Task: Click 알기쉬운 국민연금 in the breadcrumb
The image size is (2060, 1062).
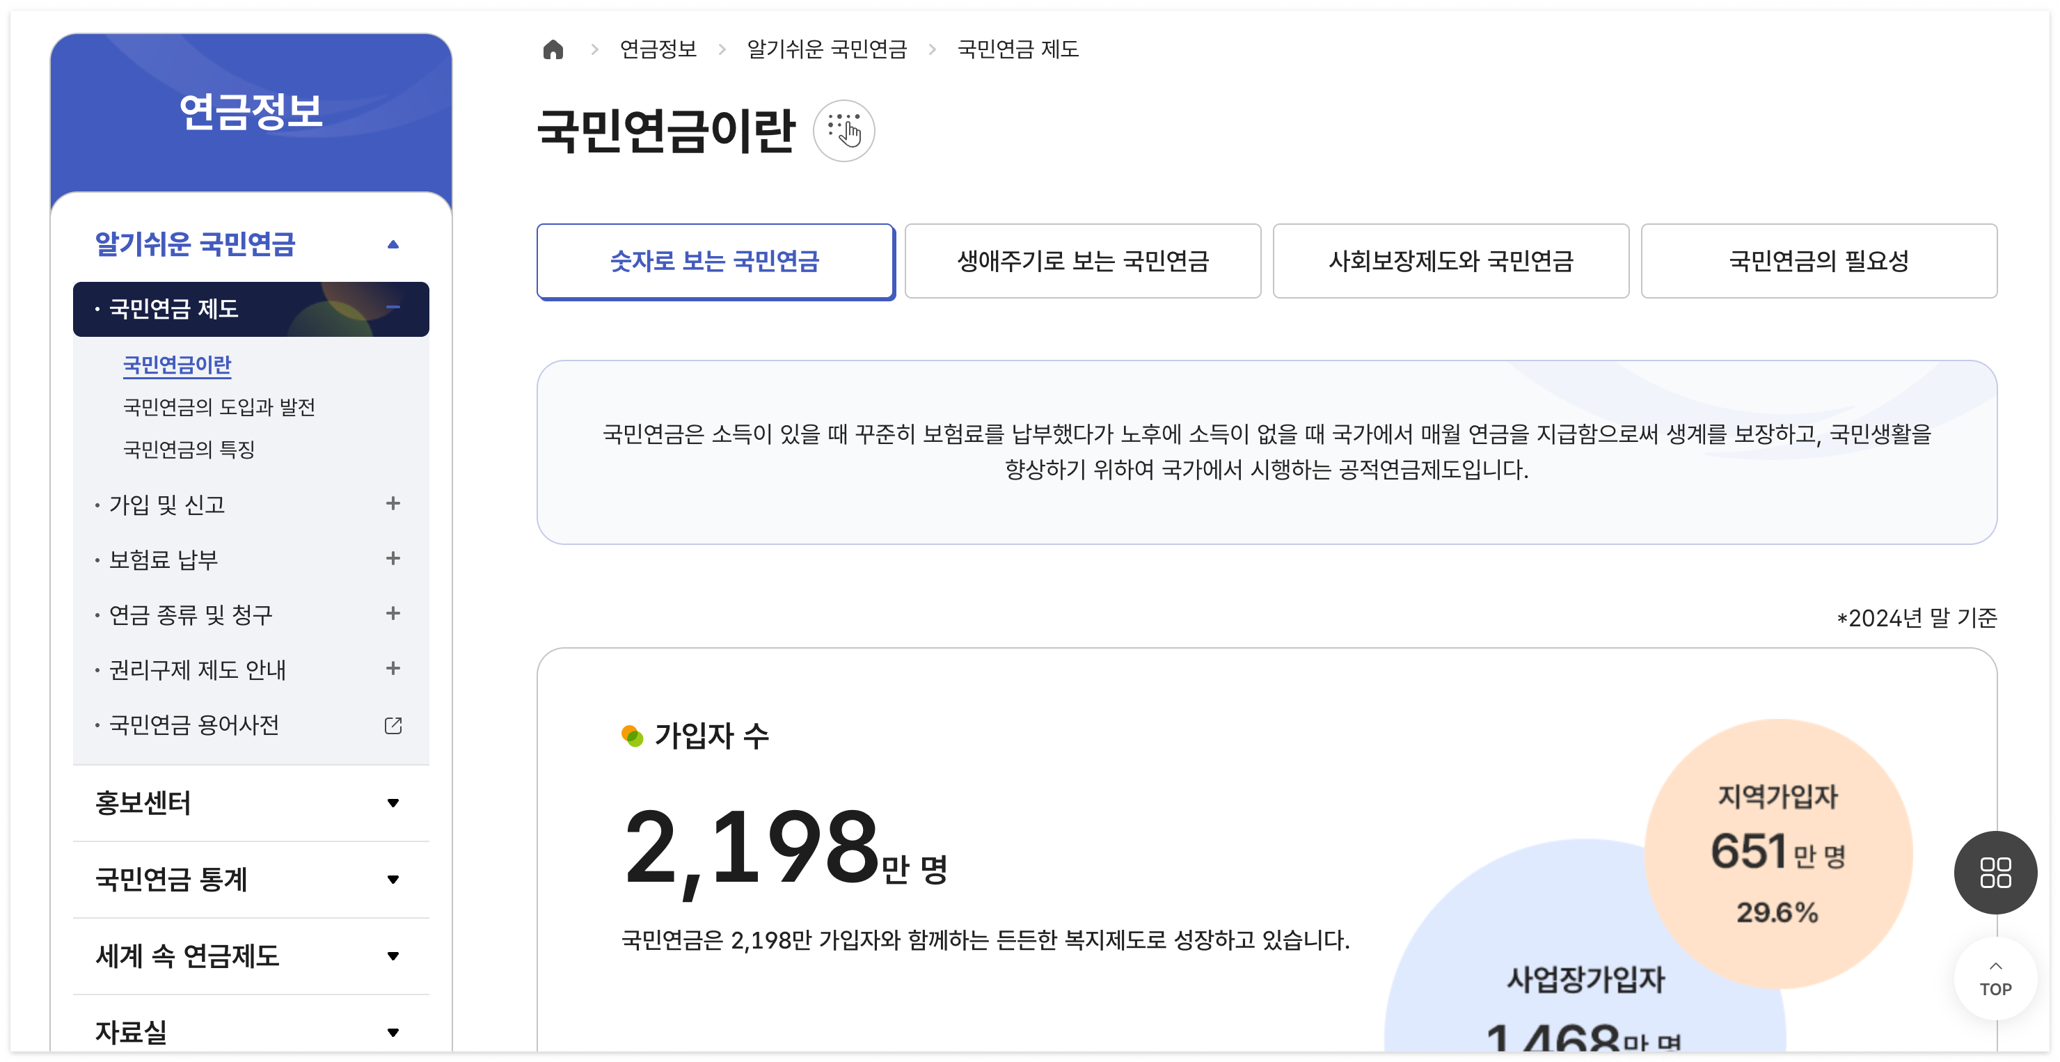Action: (x=826, y=49)
